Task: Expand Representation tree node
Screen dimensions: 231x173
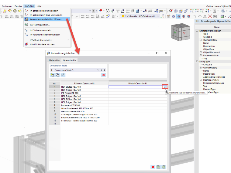Action: [x=201, y=55]
